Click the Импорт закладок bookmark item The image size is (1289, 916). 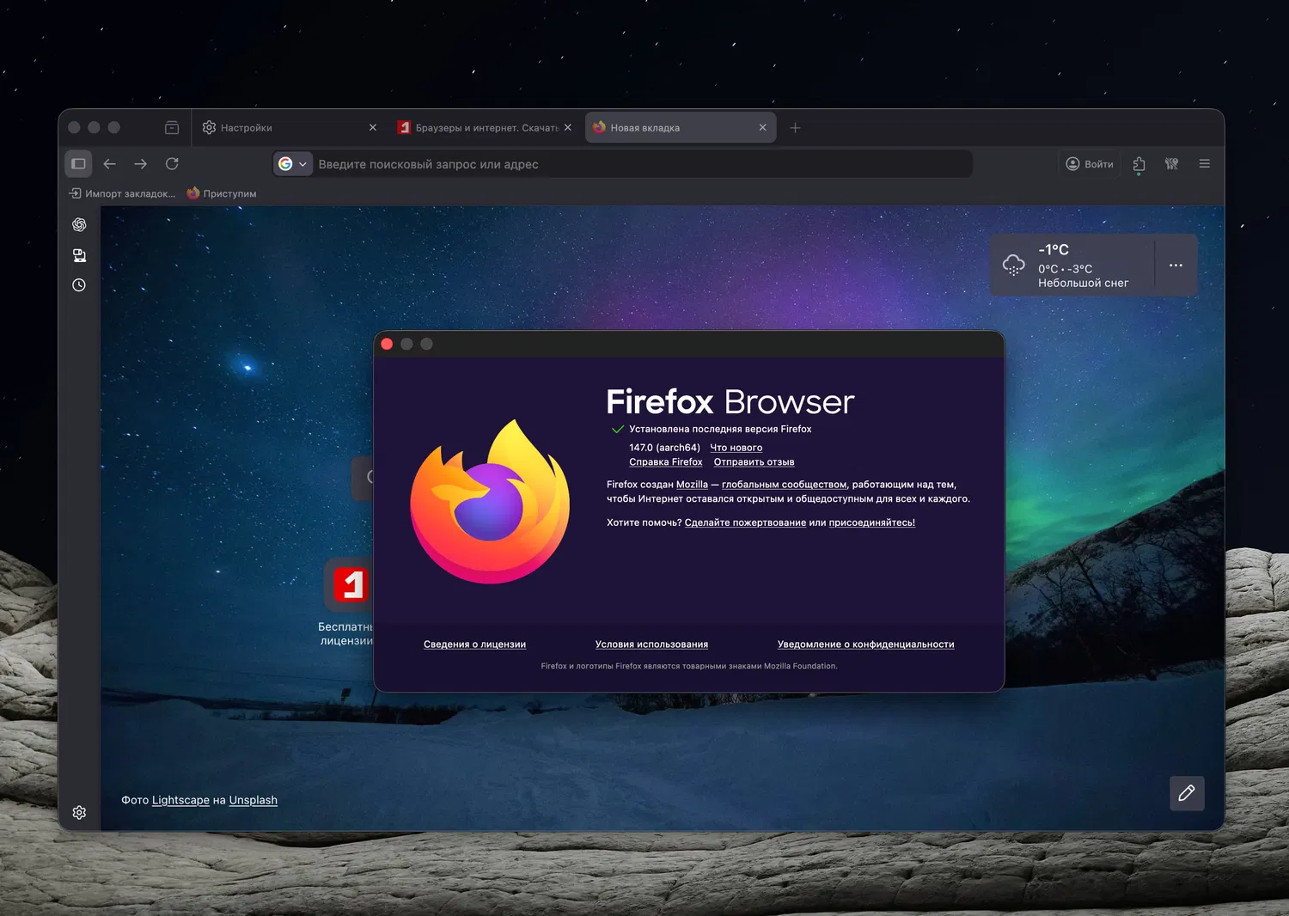tap(122, 193)
